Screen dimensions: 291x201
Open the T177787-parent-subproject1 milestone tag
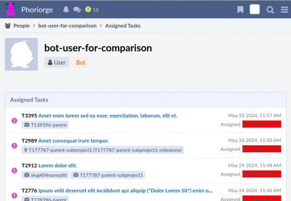tap(103, 150)
